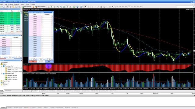Image resolution: width=195 pixels, height=109 pixels.
Task: Select the text label tool
Action: pos(110,7)
